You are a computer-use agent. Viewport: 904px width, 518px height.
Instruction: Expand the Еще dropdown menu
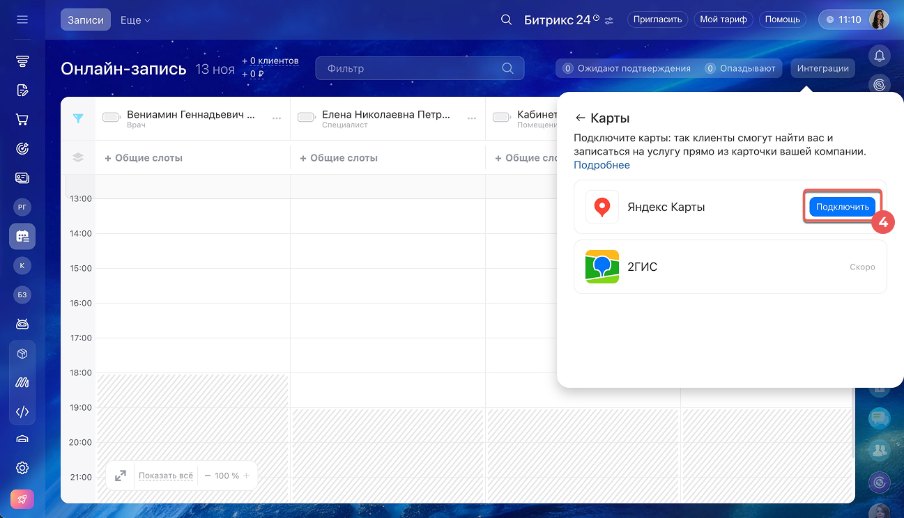[135, 20]
